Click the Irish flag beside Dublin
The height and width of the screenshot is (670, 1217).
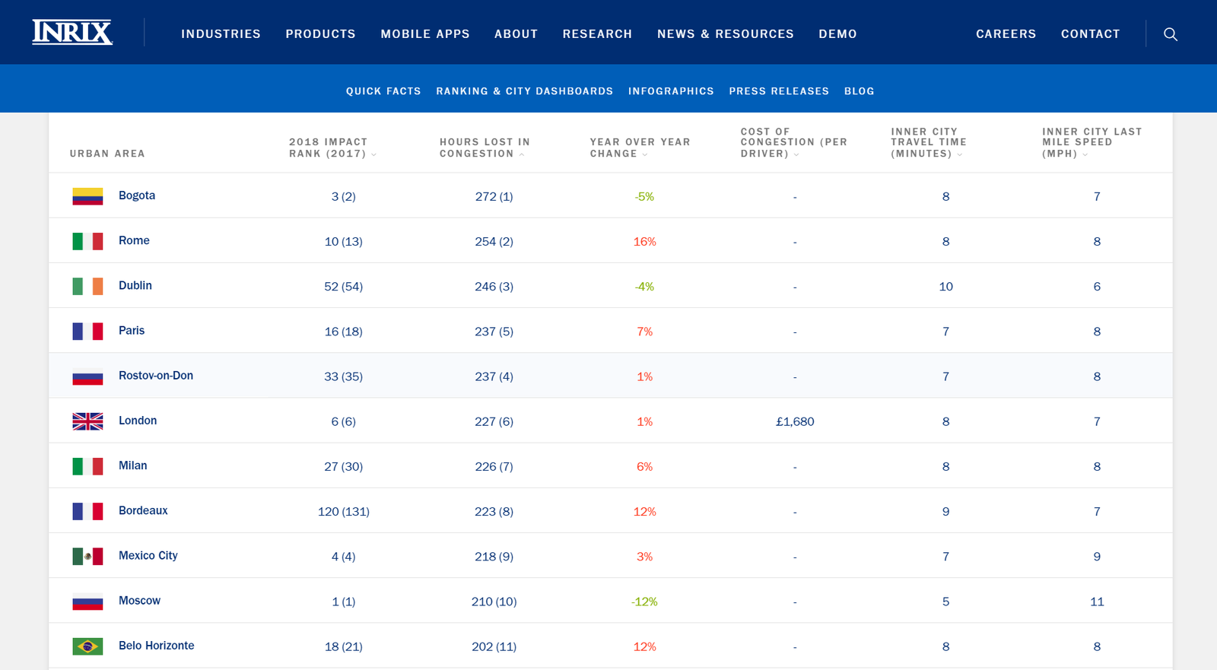click(x=87, y=286)
